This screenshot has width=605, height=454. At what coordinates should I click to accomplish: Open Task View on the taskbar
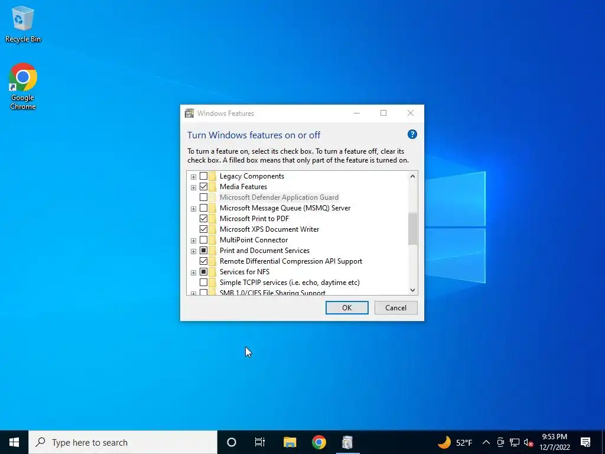point(260,442)
